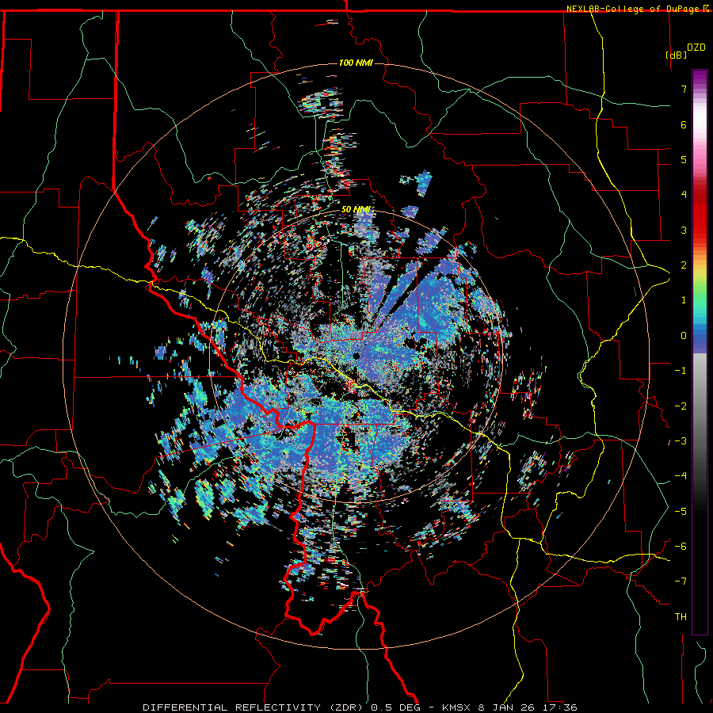The height and width of the screenshot is (713, 713).
Task: Click the KMSX station identifier in caption
Action: pos(455,707)
